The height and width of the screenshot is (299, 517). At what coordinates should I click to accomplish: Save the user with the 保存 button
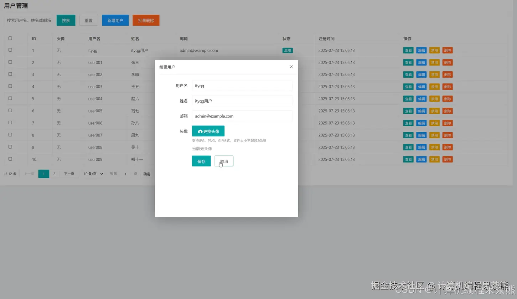tap(201, 161)
